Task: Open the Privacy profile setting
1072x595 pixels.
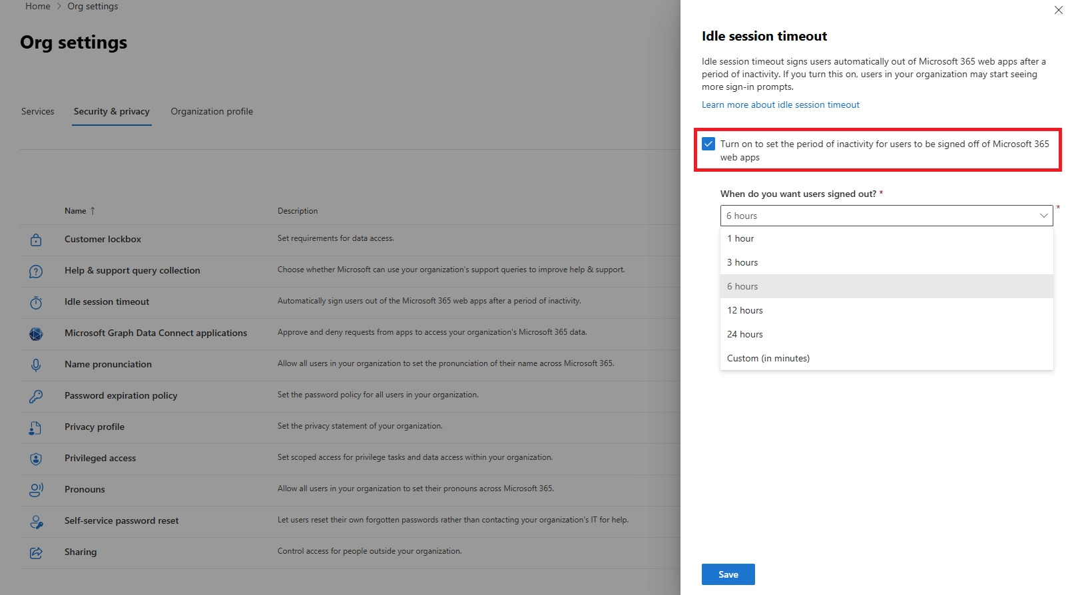Action: coord(95,427)
